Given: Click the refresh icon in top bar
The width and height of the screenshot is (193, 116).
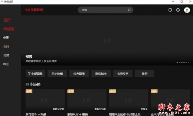Looking at the screenshot, I should click(170, 10).
